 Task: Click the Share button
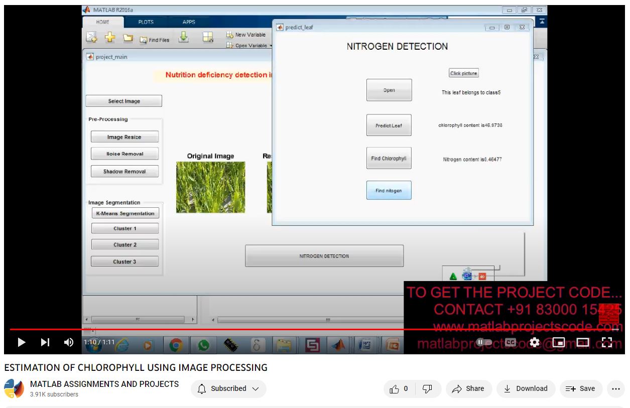(x=468, y=389)
